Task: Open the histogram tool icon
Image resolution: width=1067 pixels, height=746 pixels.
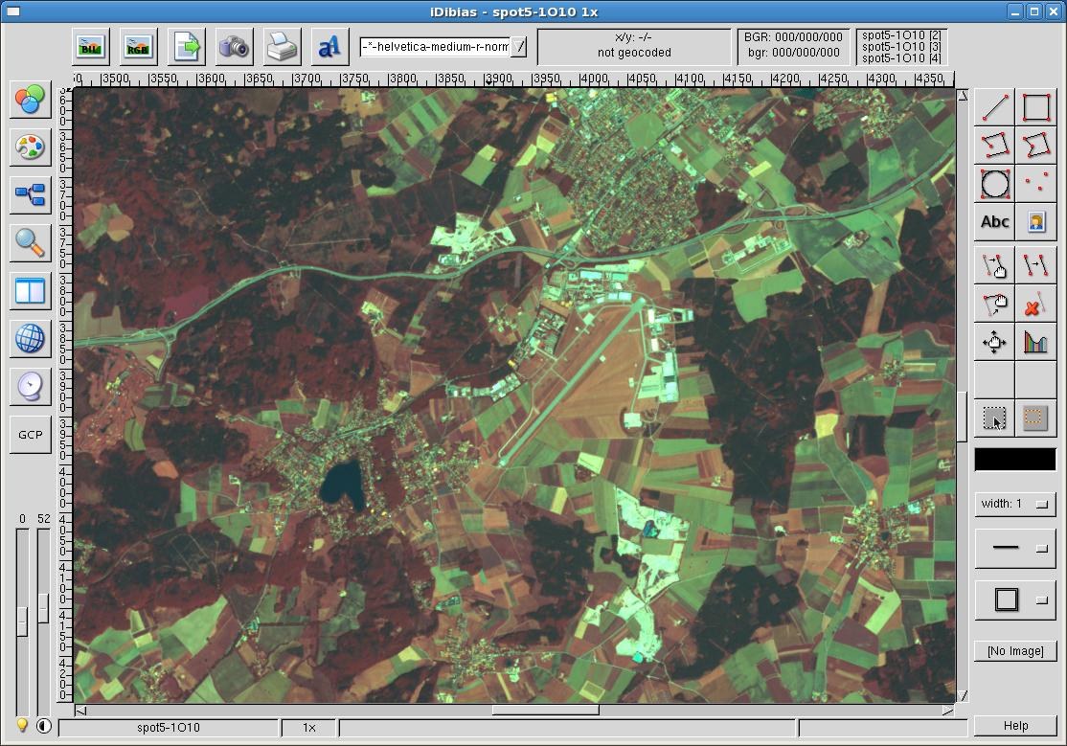Action: [x=1035, y=342]
